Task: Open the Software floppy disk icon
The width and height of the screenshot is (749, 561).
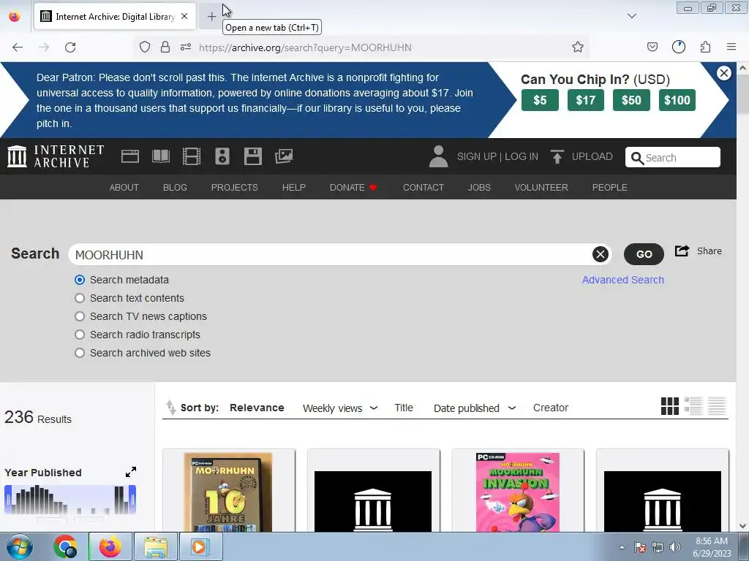Action: [x=252, y=156]
